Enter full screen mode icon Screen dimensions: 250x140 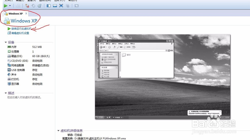coord(61,6)
